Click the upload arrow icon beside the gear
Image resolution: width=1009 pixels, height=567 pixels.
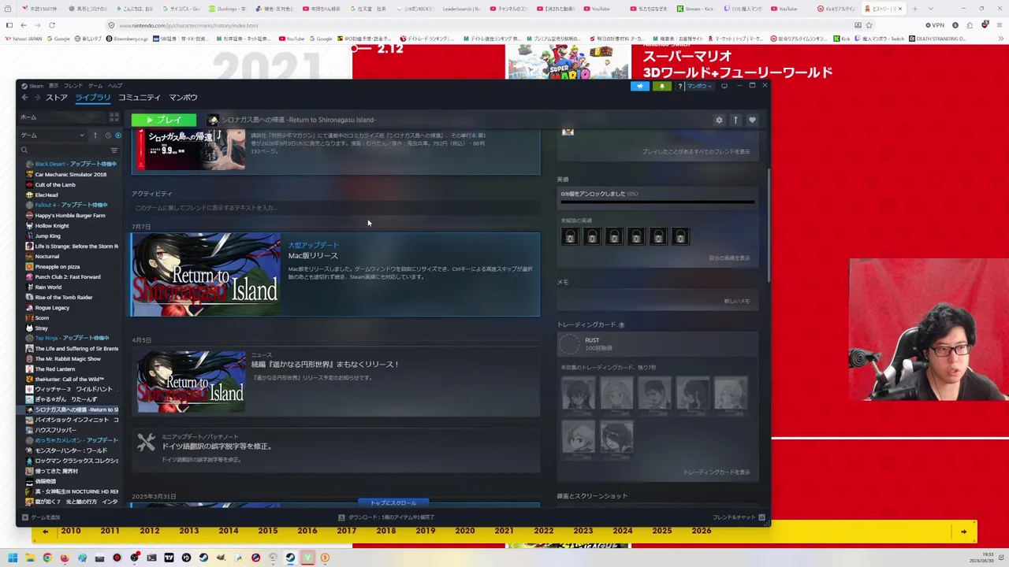tap(735, 120)
